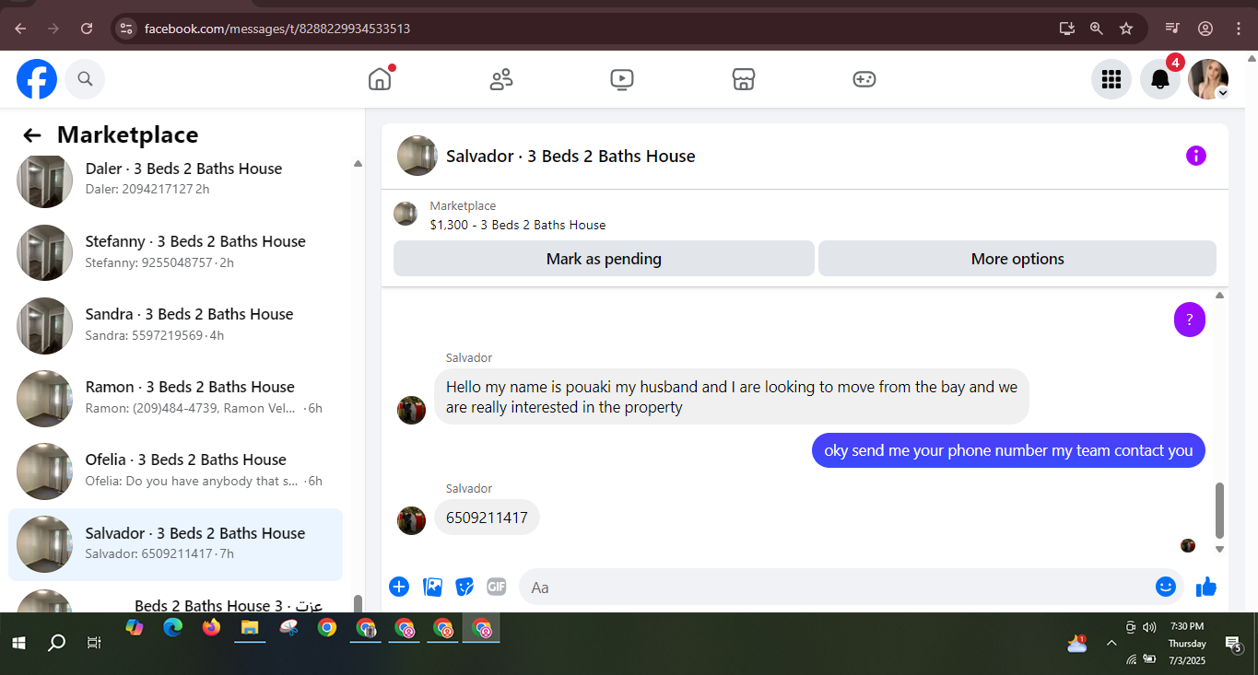Open the Snipping Tool icon in the taskbar
The width and height of the screenshot is (1258, 675).
[x=288, y=628]
